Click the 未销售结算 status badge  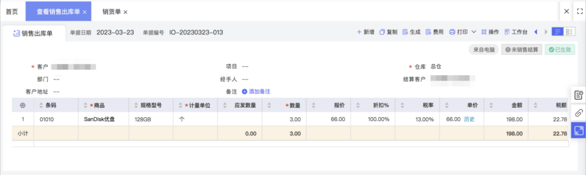click(521, 49)
